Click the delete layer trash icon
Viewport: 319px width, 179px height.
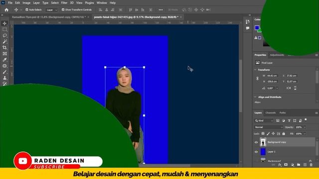coord(311,165)
